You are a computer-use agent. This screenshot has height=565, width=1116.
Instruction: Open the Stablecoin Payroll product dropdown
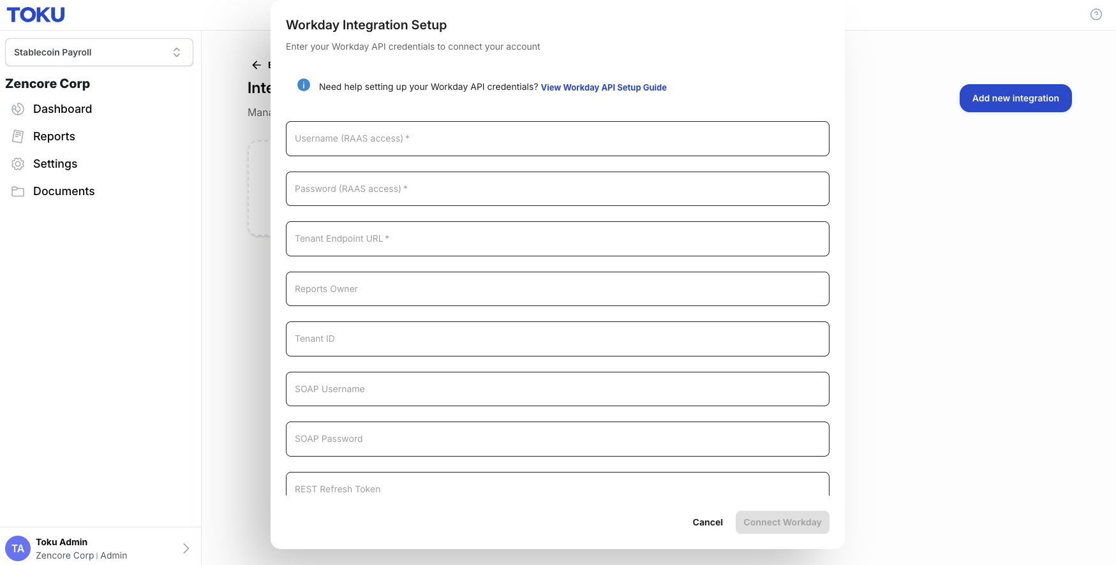99,52
